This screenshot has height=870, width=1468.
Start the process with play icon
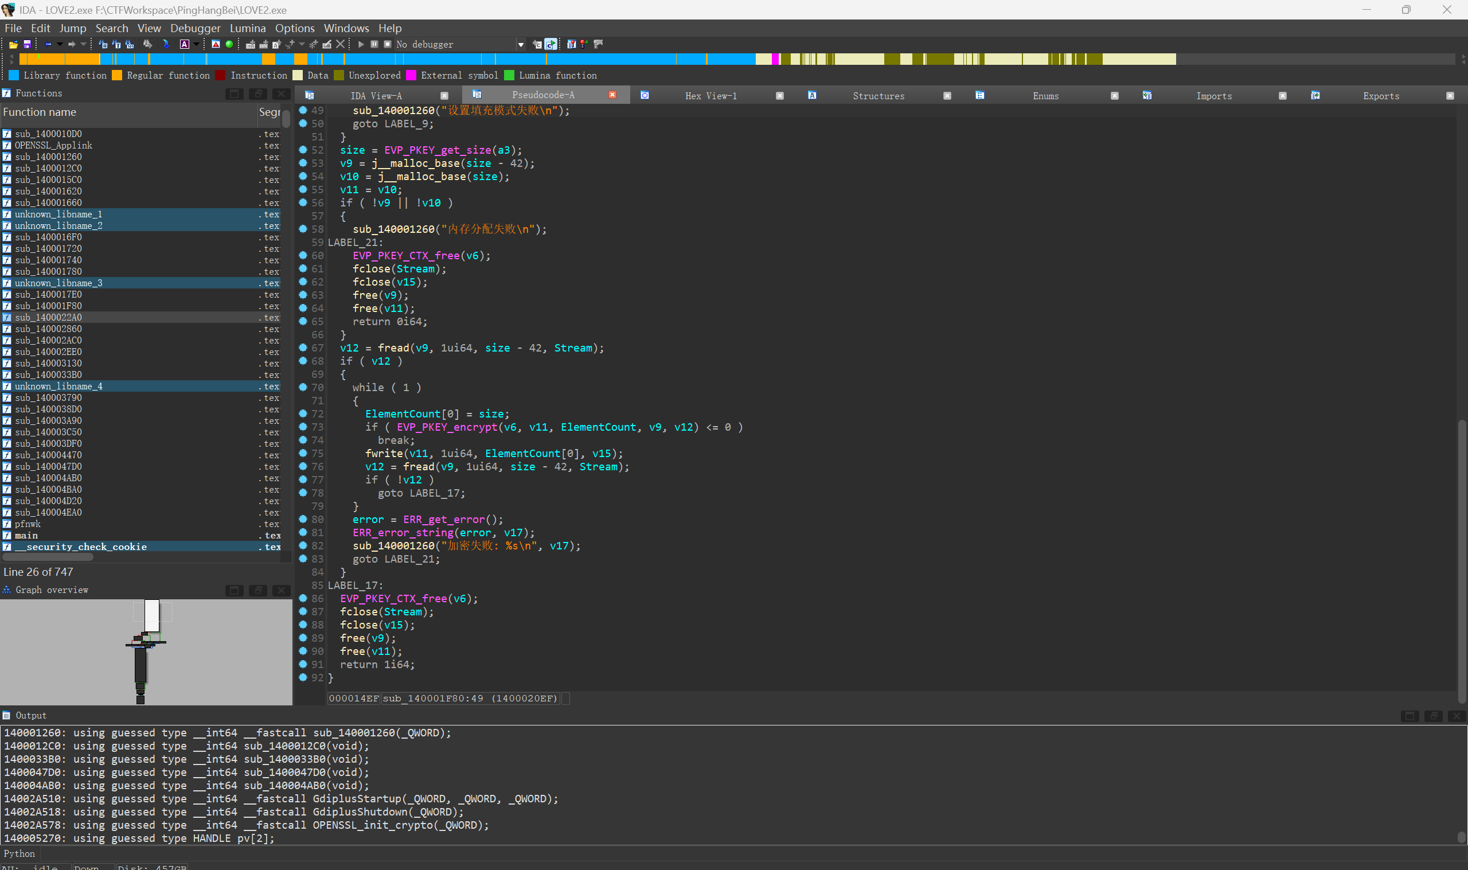[361, 45]
